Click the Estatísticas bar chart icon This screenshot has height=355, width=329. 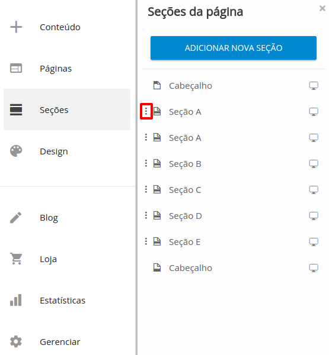click(x=16, y=300)
